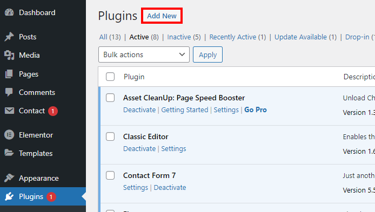Click the Apply bulk action button

click(x=207, y=54)
